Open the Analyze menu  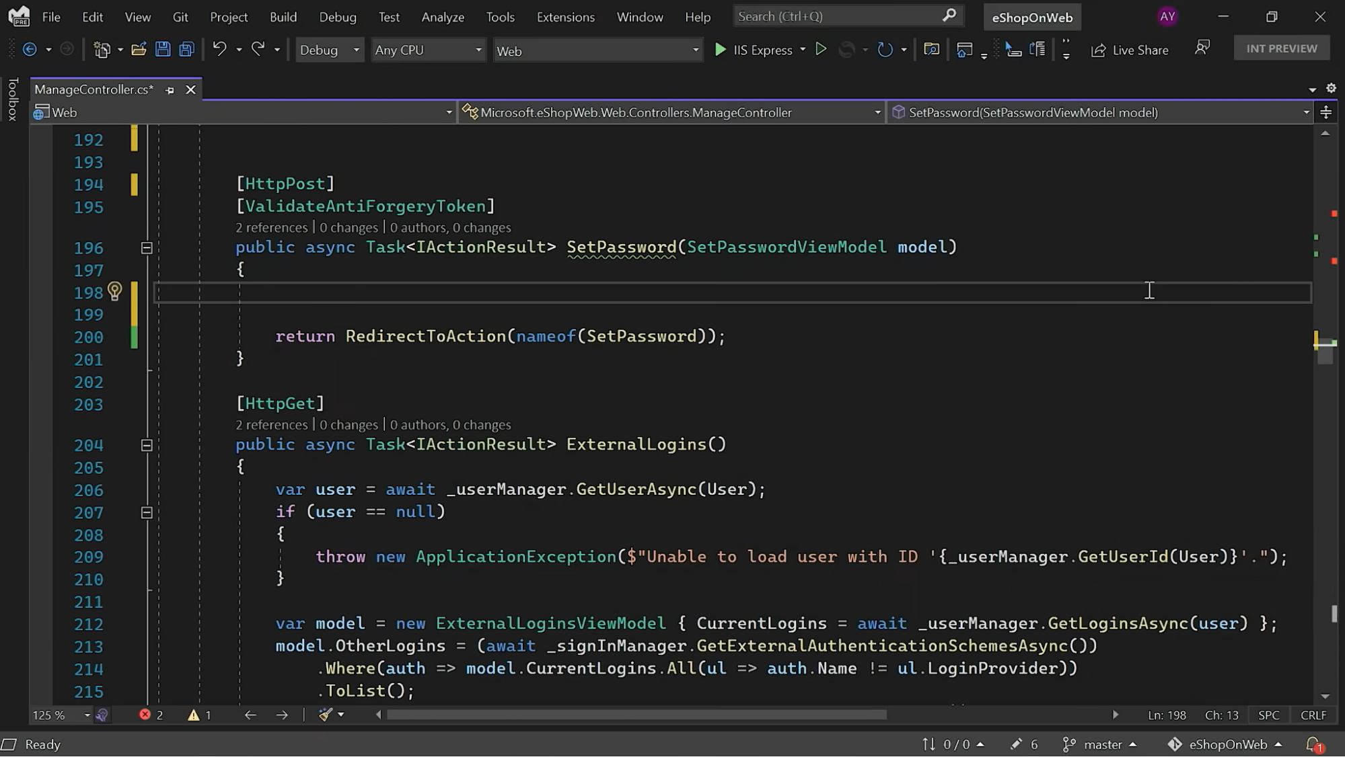click(442, 17)
